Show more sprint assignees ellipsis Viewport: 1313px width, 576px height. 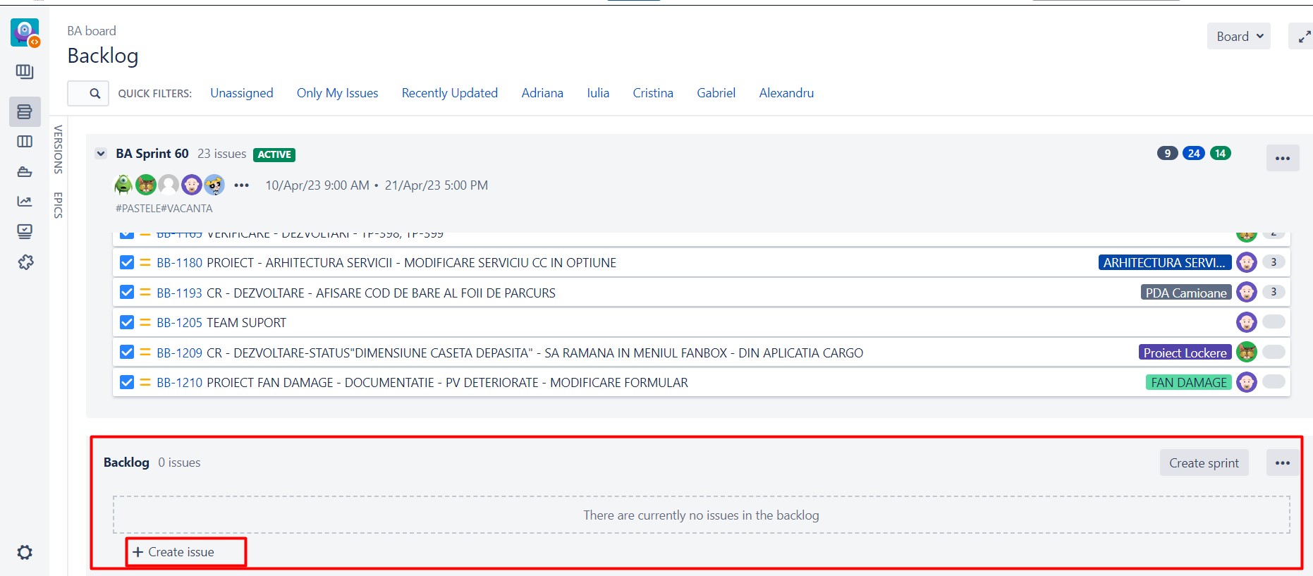click(x=242, y=185)
